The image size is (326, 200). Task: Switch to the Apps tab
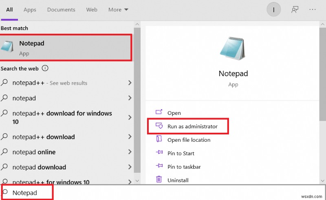click(x=30, y=10)
